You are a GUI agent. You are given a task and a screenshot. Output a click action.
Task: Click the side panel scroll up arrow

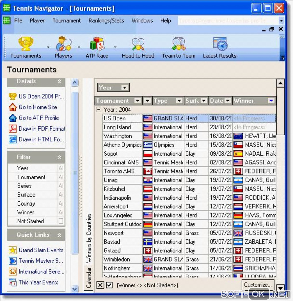coord(75,83)
